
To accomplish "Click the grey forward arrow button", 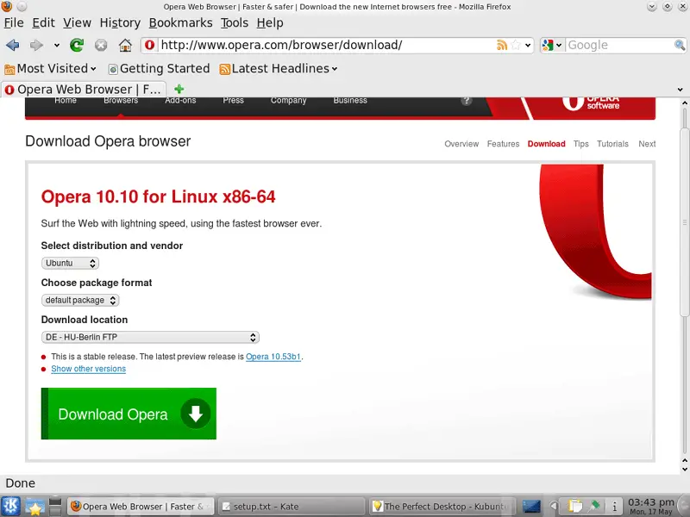I will (36, 45).
